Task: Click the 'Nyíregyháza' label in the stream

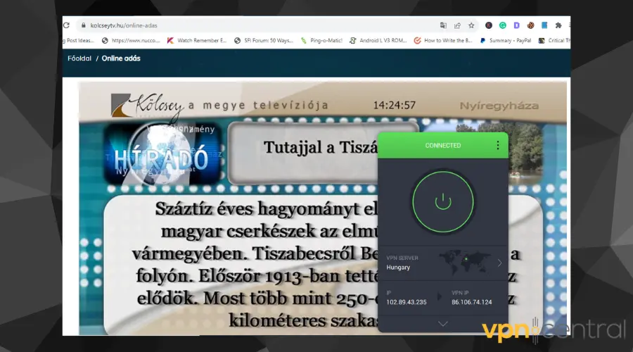Action: point(499,106)
